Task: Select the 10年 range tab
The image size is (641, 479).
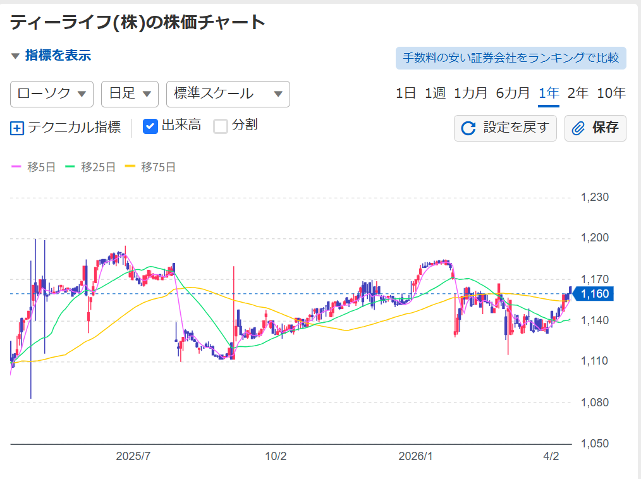Action: tap(611, 94)
